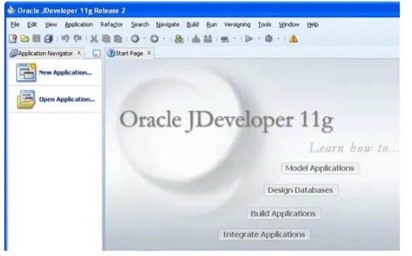This screenshot has height=256, width=412.
Task: Open the File menu
Action: tap(15, 25)
